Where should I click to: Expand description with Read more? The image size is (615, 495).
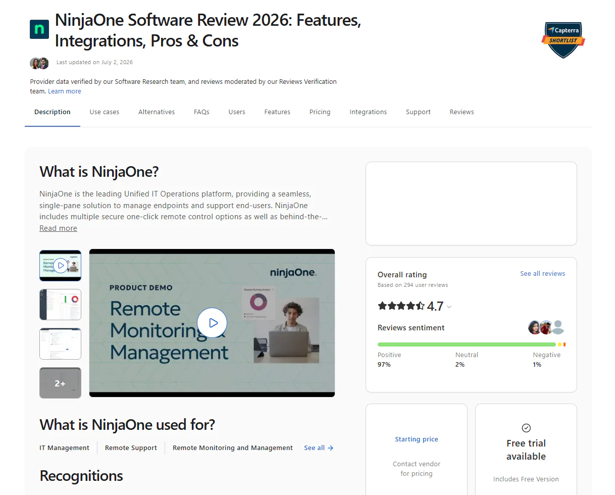pos(59,228)
